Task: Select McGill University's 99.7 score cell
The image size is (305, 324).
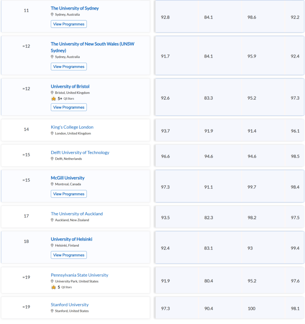Action: [252, 187]
